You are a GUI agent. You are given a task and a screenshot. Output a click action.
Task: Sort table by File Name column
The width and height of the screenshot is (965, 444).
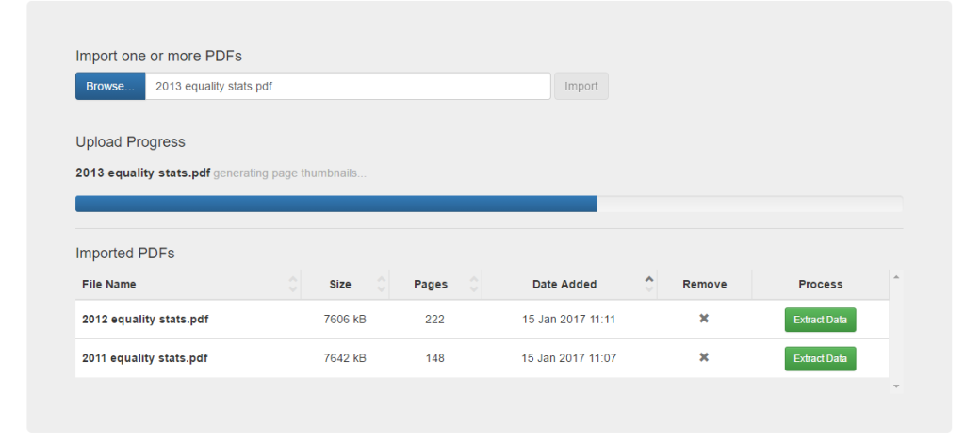pyautogui.click(x=109, y=284)
